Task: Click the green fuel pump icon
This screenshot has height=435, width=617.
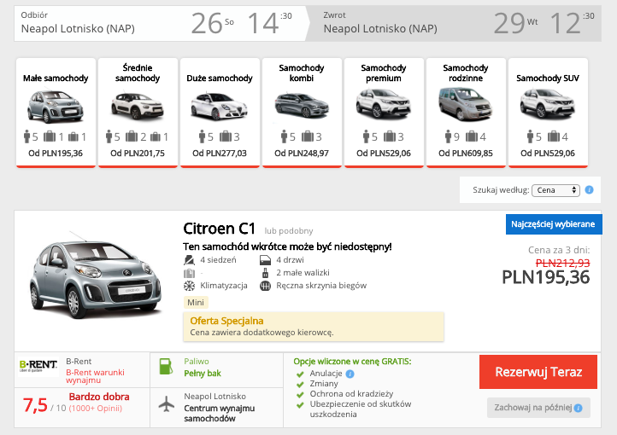Action: [166, 366]
